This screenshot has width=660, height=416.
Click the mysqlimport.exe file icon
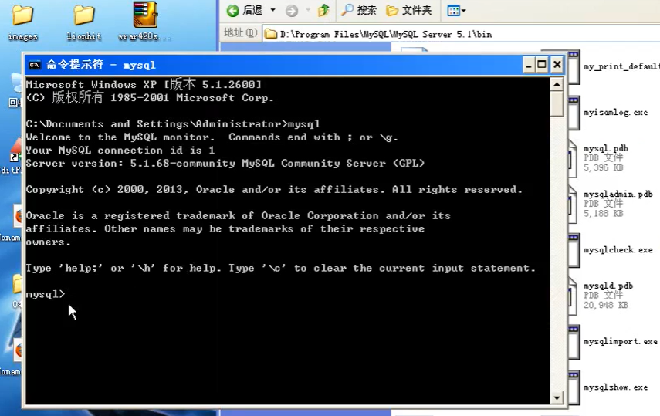574,342
